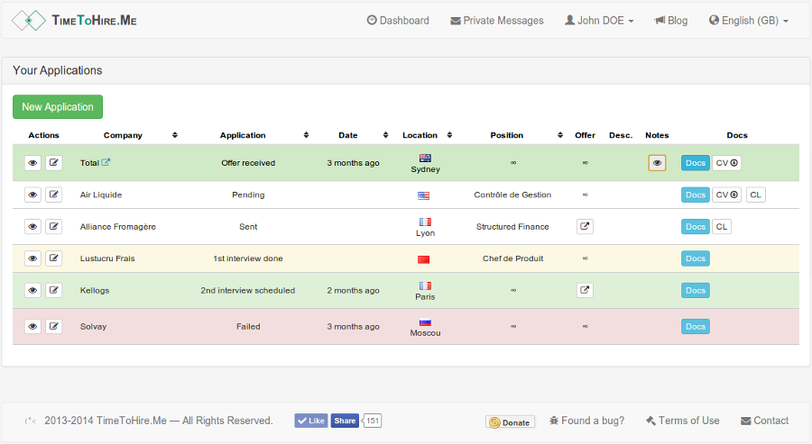The height and width of the screenshot is (444, 812).
Task: Go to the Dashboard
Action: pyautogui.click(x=398, y=21)
